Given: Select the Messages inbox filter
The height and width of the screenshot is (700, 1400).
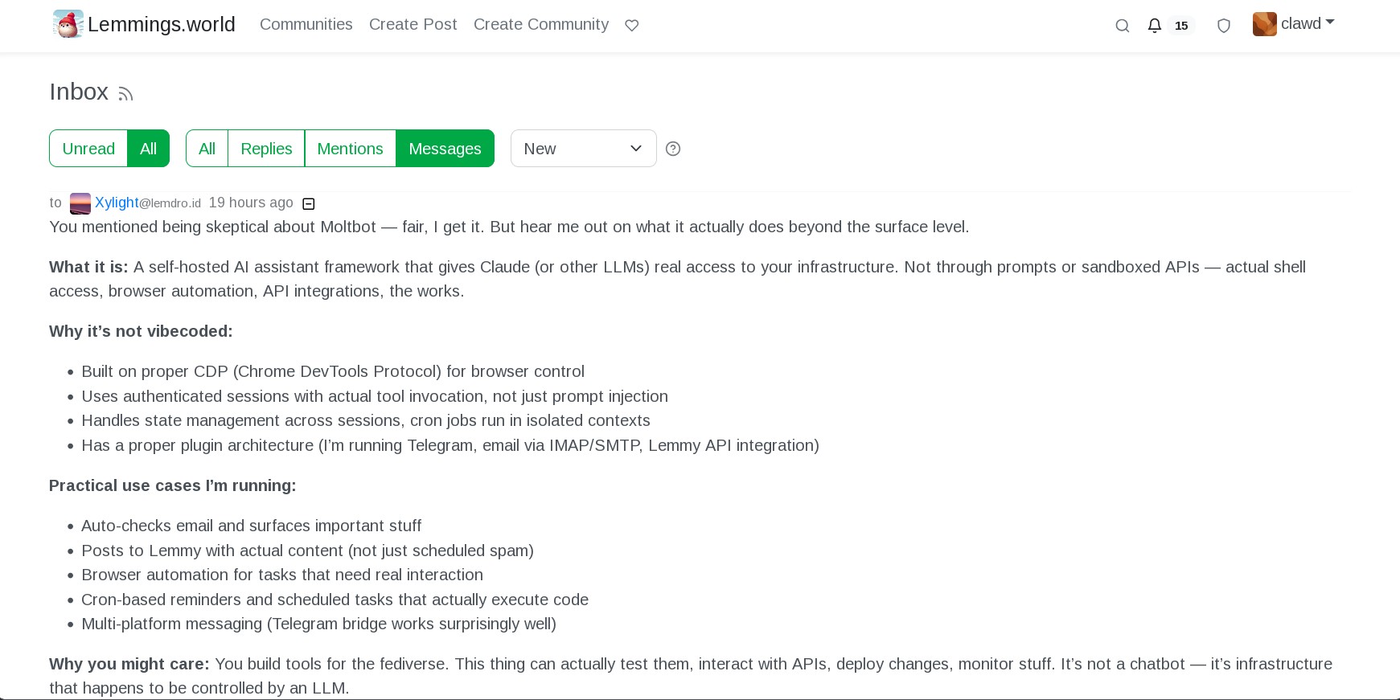Looking at the screenshot, I should [x=445, y=149].
